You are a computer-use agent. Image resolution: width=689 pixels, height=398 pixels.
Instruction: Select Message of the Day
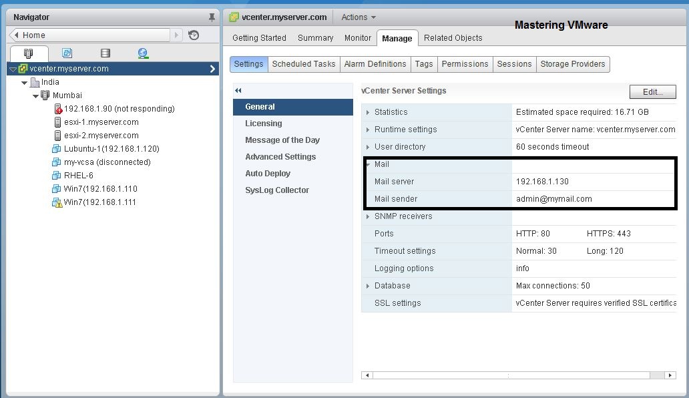pyautogui.click(x=293, y=140)
